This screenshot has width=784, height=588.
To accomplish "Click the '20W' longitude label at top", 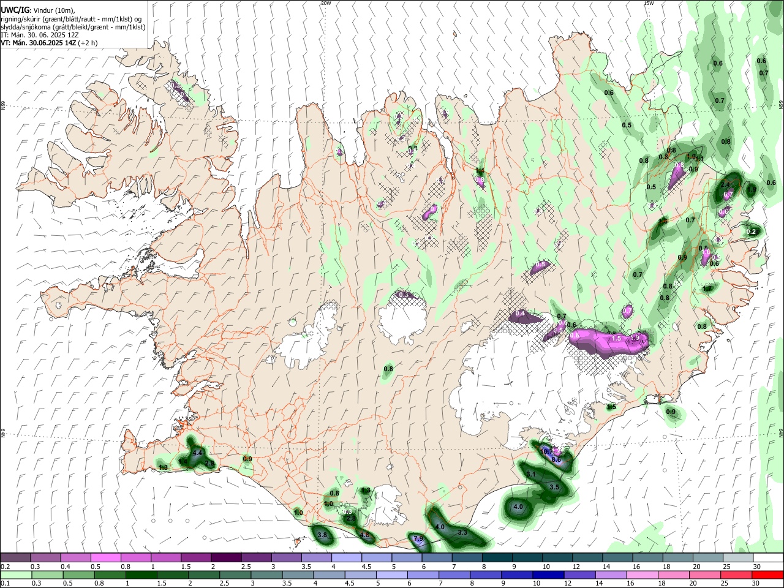I will [326, 3].
